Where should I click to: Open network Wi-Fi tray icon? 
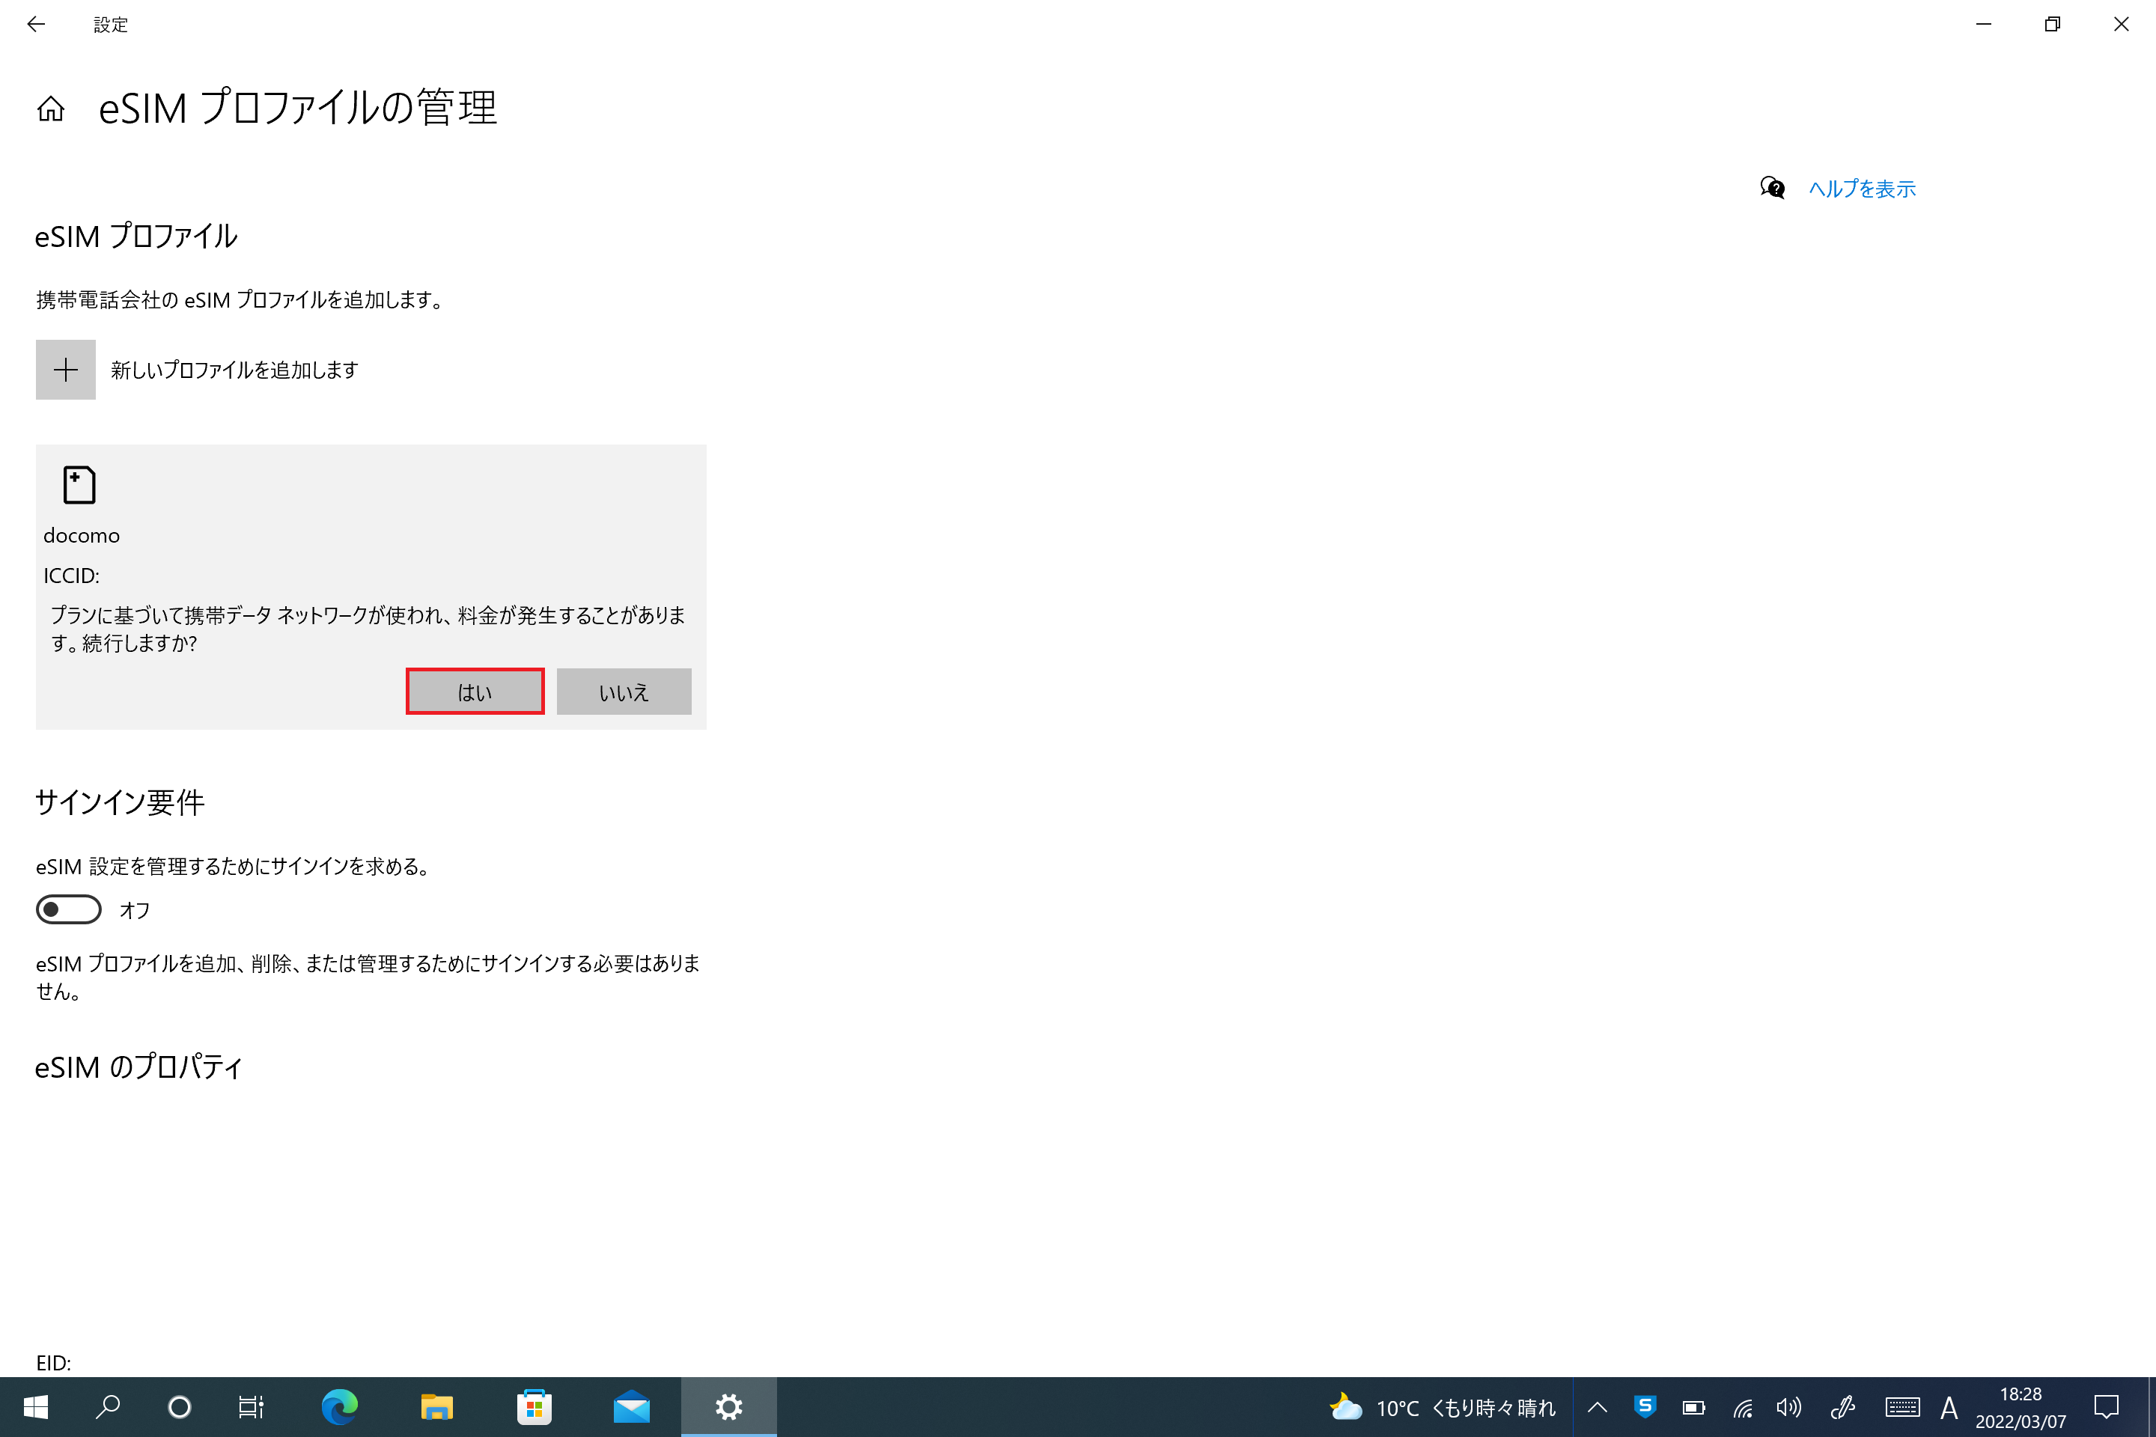click(1743, 1407)
